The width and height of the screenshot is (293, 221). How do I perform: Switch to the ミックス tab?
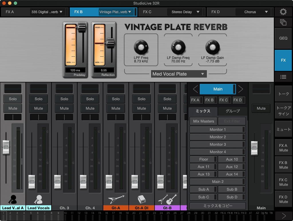coord(203,111)
